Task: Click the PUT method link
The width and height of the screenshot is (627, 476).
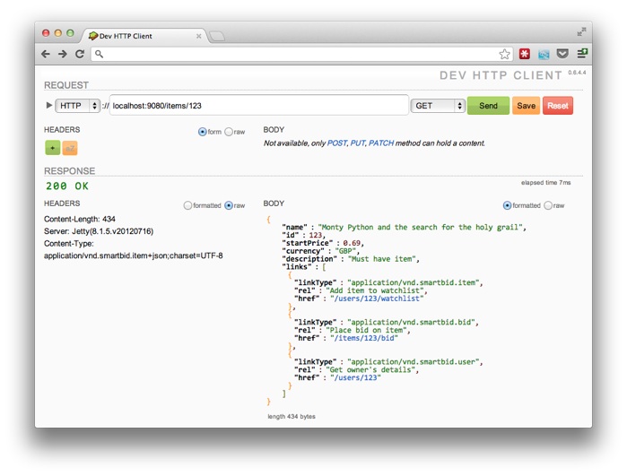Action: (358, 143)
